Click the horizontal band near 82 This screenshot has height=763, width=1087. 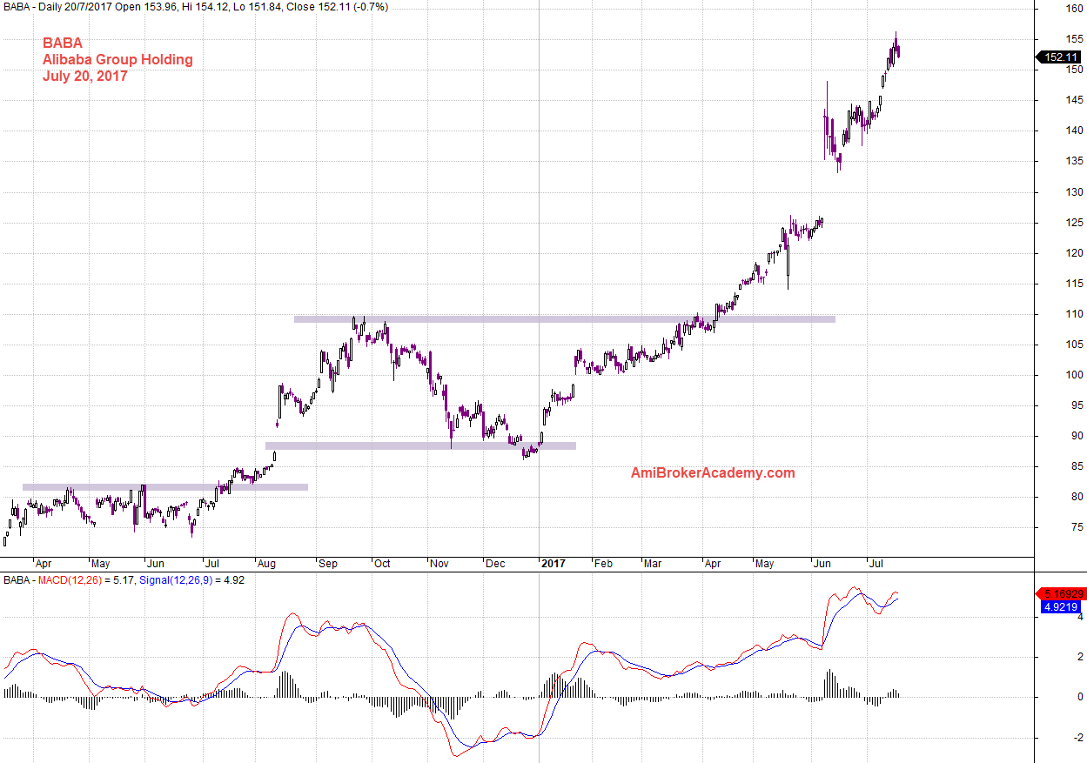pyautogui.click(x=165, y=487)
